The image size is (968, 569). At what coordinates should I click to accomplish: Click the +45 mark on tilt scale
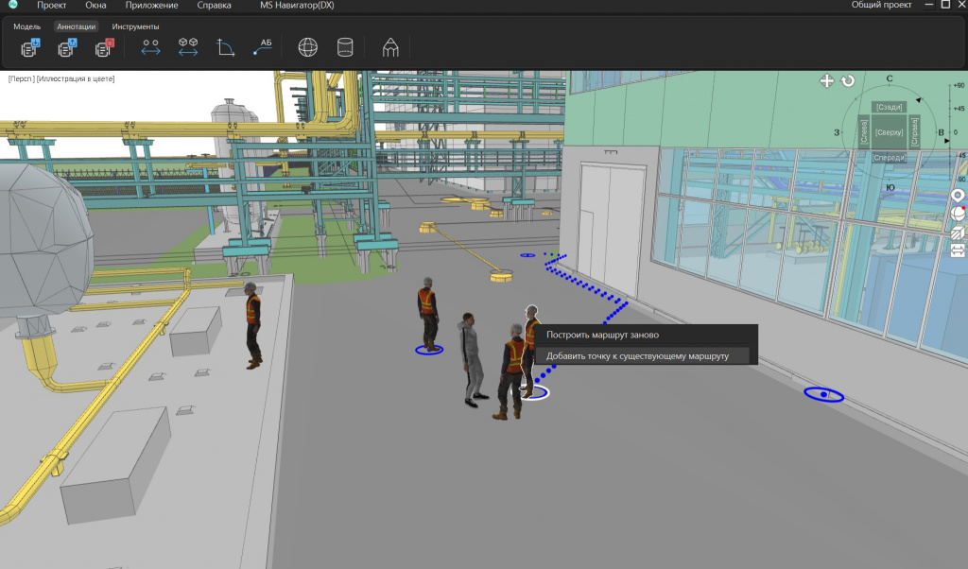tap(959, 109)
